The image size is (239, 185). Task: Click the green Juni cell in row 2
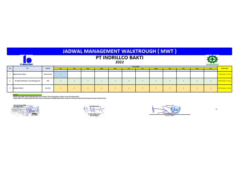[x=129, y=81]
